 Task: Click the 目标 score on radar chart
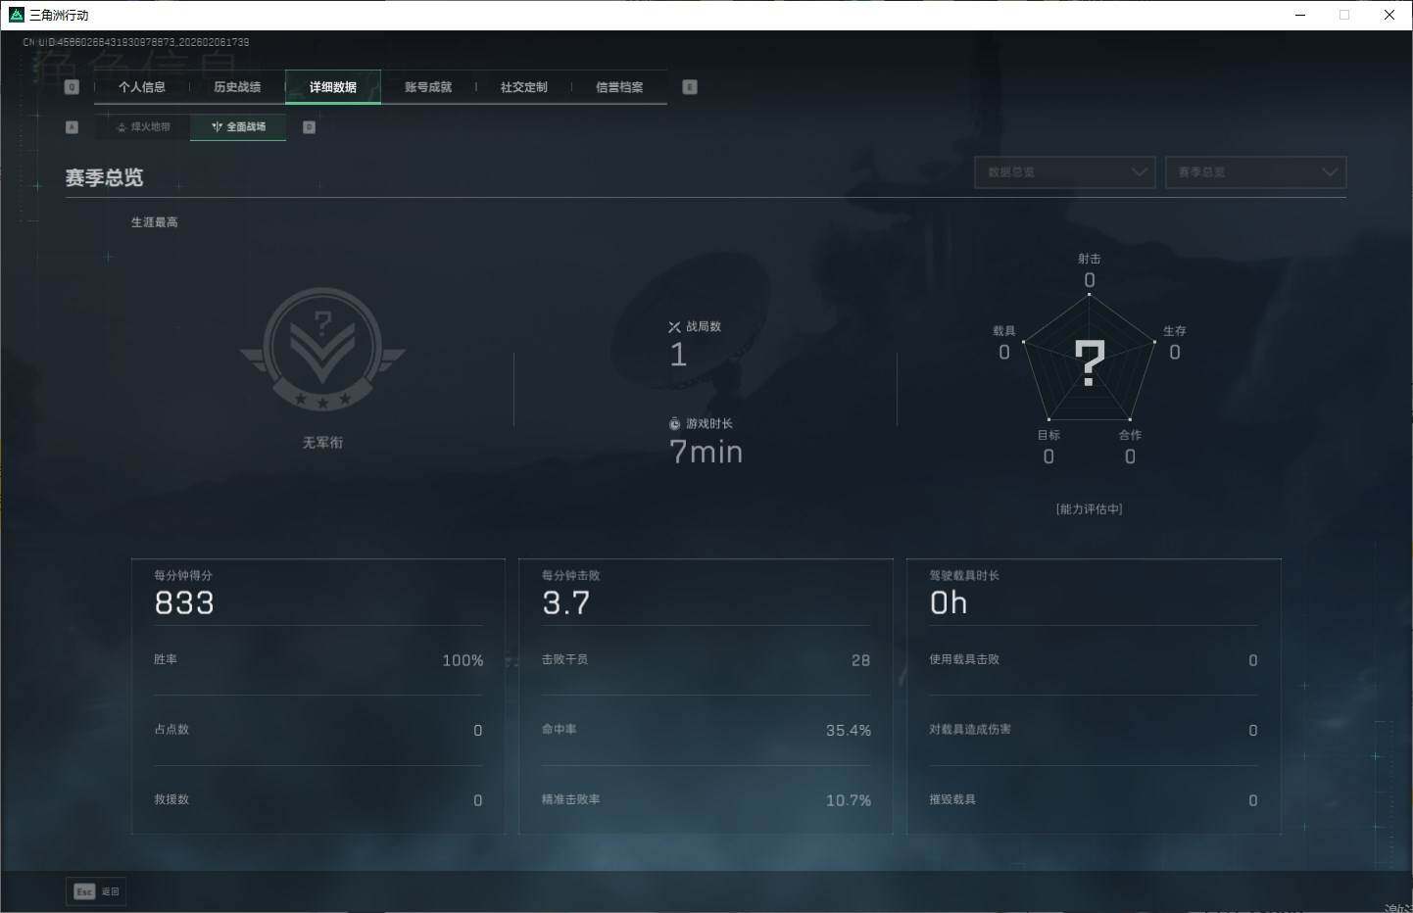pos(1048,456)
